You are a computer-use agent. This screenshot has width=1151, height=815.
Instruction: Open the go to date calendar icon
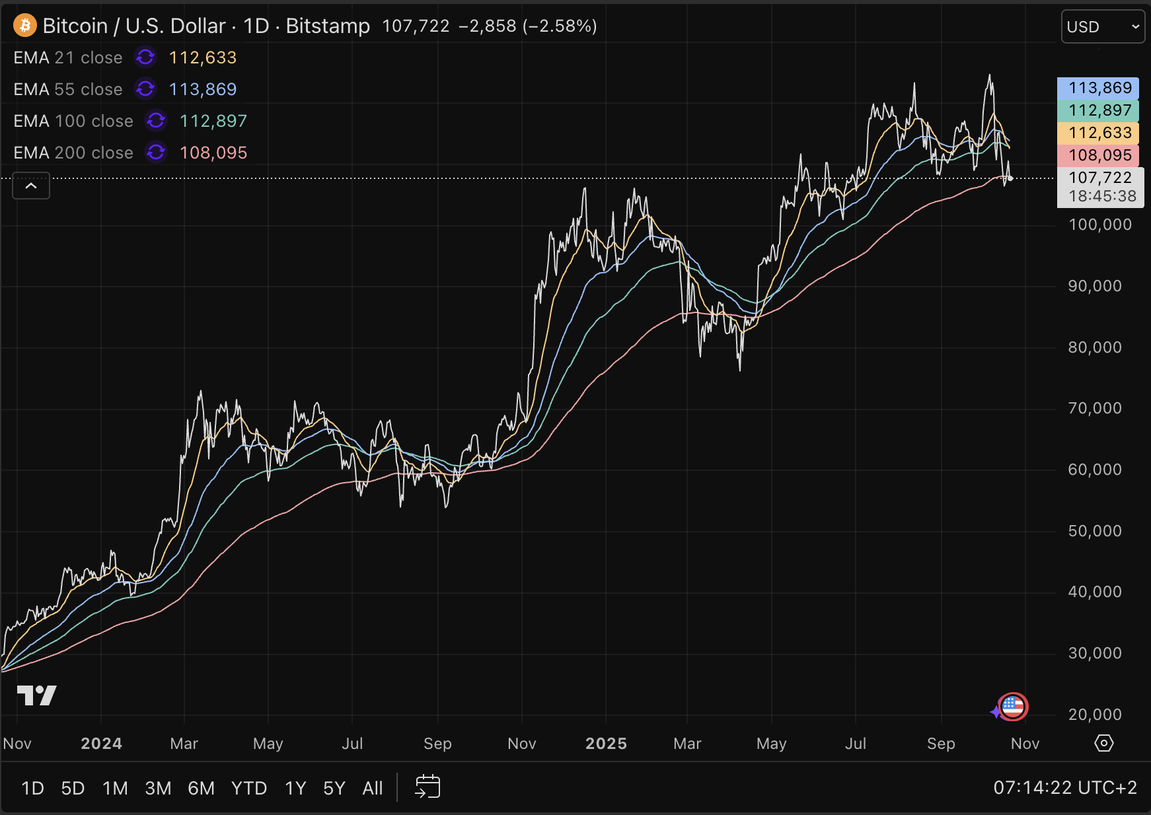pyautogui.click(x=427, y=787)
